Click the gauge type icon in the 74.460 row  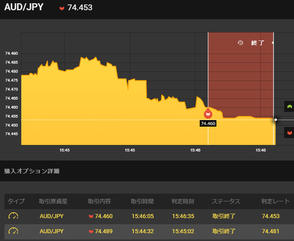tap(13, 216)
